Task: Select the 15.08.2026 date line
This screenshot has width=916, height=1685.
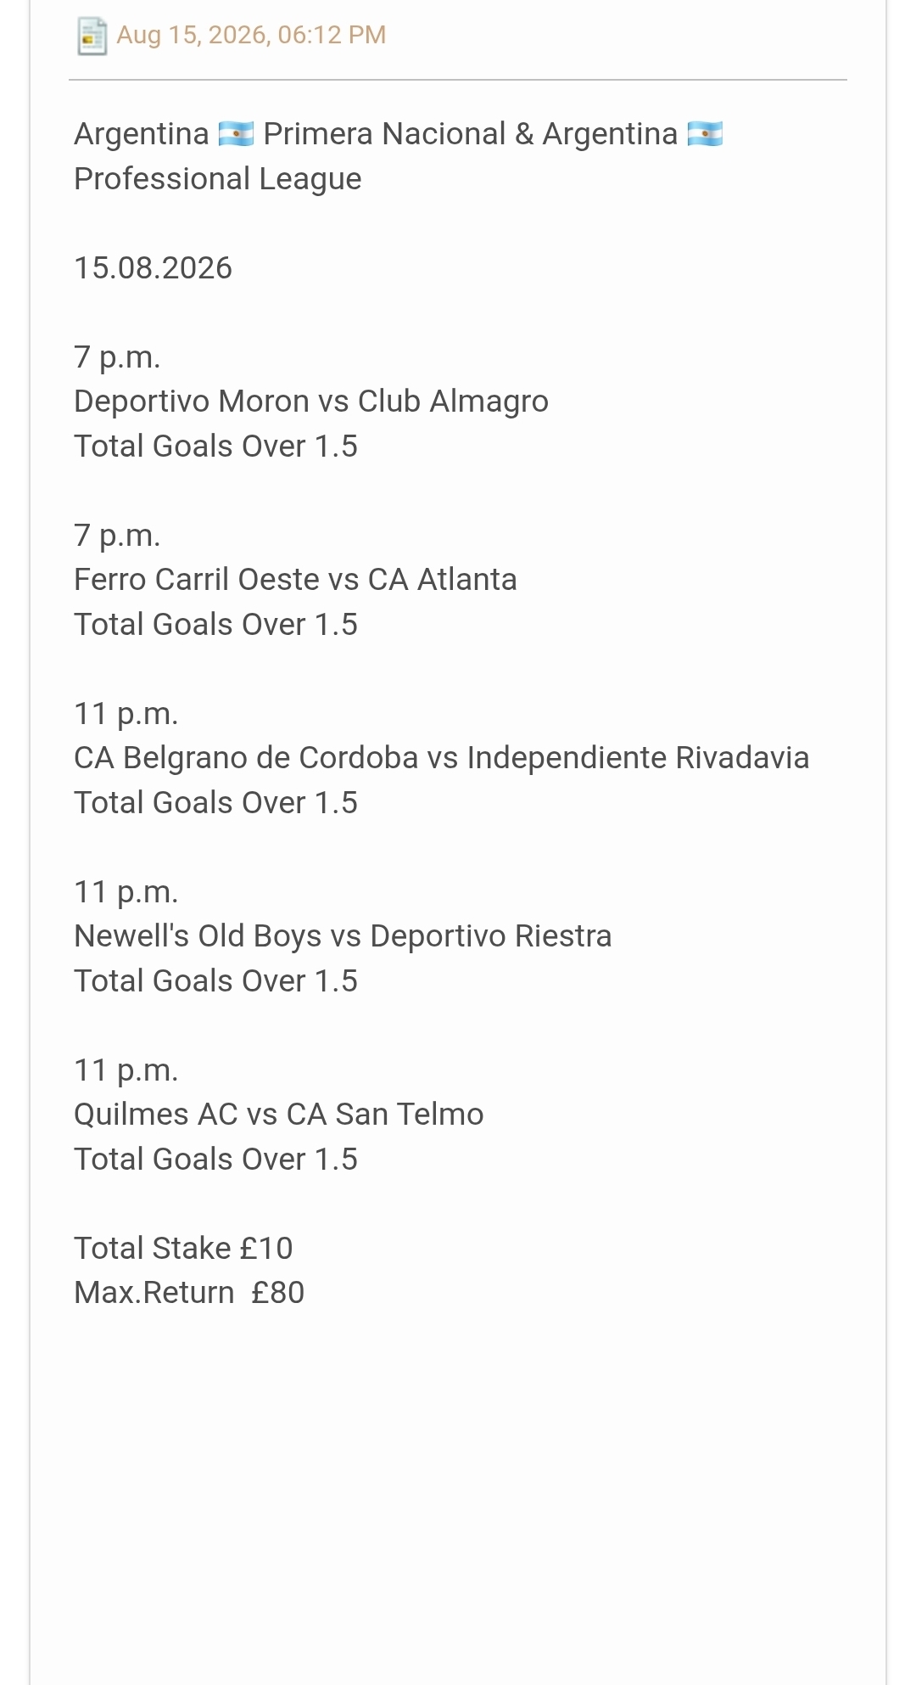Action: coord(153,268)
